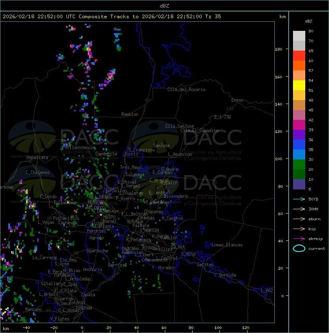Click the 'Rambion' map label

130,114
